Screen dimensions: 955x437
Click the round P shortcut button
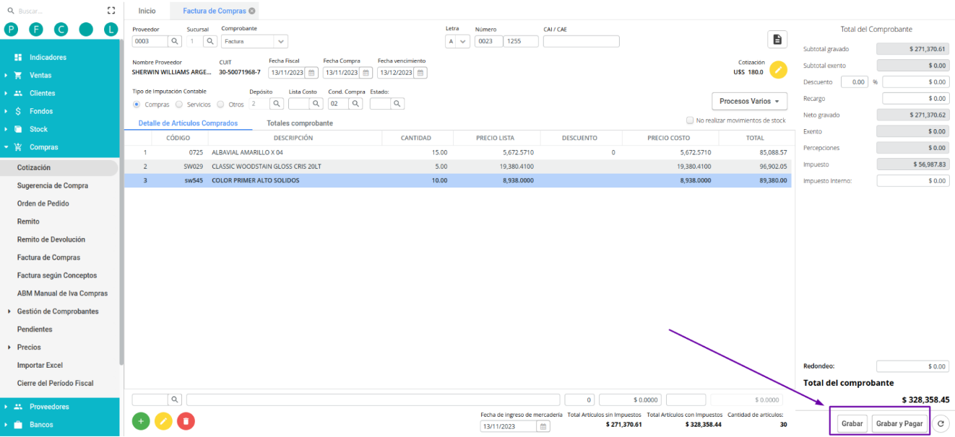[x=11, y=30]
